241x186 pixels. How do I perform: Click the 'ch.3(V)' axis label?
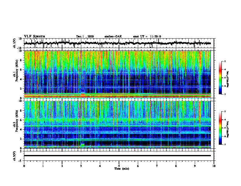15,156
